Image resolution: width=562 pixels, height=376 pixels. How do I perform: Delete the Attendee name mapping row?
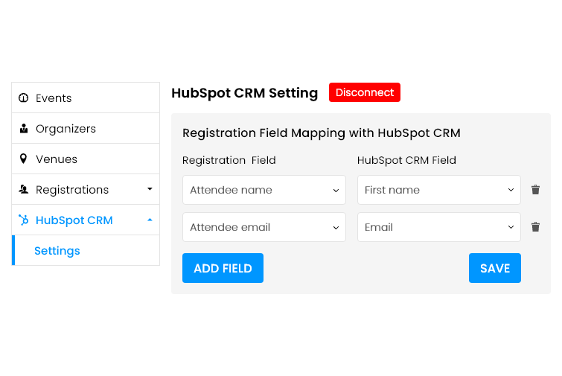click(x=535, y=190)
